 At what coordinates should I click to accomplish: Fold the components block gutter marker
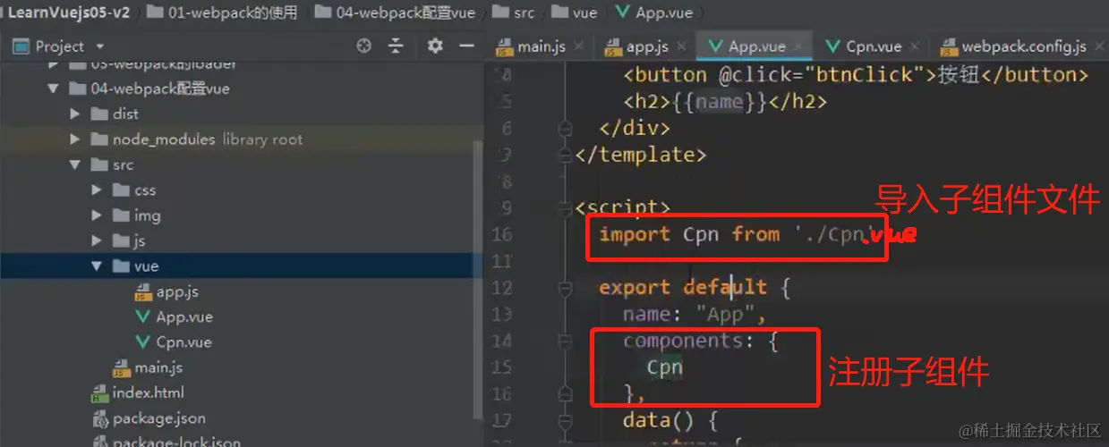564,341
